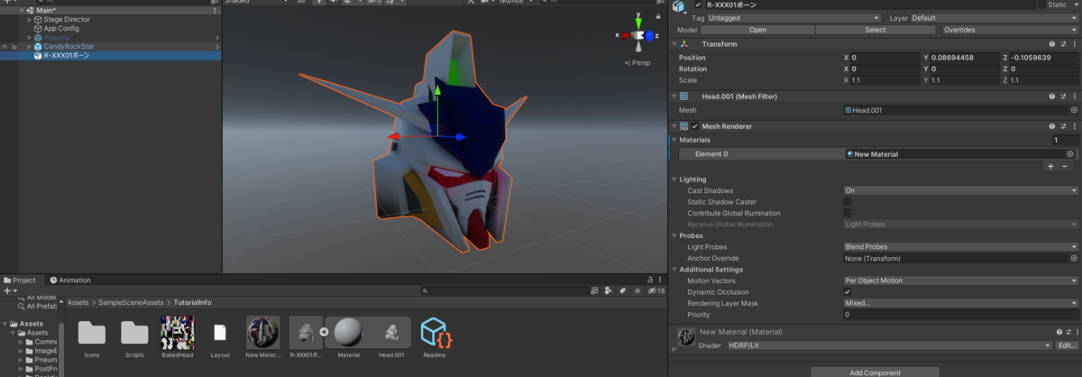Toggle Dynamic Occlusion checkbox

[847, 292]
